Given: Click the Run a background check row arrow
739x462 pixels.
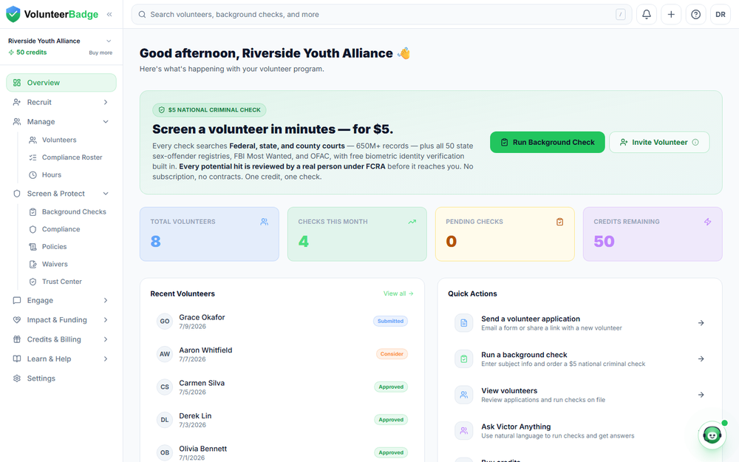Looking at the screenshot, I should (x=701, y=359).
